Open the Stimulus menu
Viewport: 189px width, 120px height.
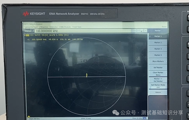[54, 27]
